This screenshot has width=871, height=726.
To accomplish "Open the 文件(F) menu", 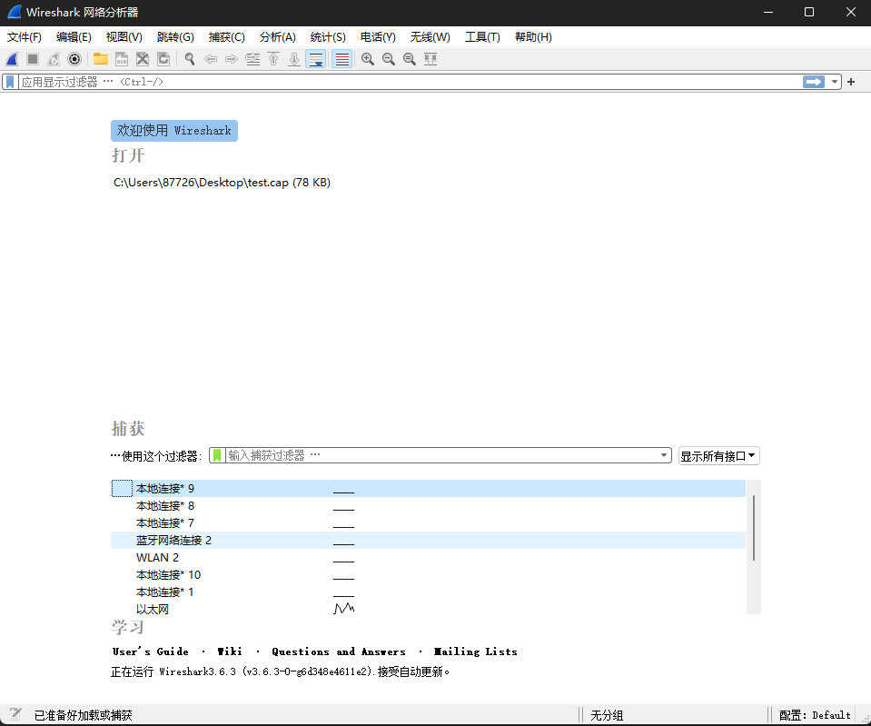I will 25,37.
